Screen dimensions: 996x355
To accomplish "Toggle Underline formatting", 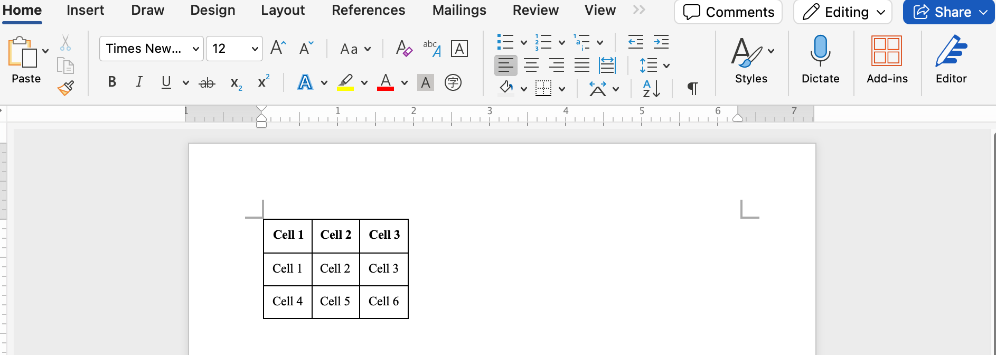I will point(166,82).
